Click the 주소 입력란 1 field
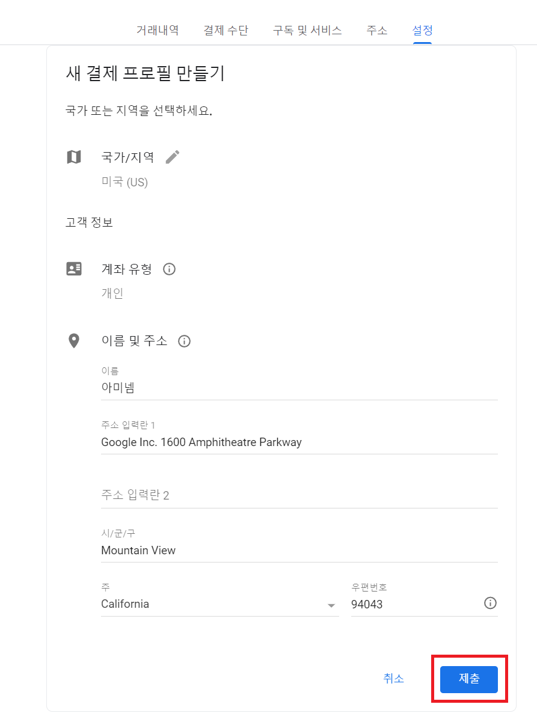This screenshot has width=537, height=725. pos(299,437)
